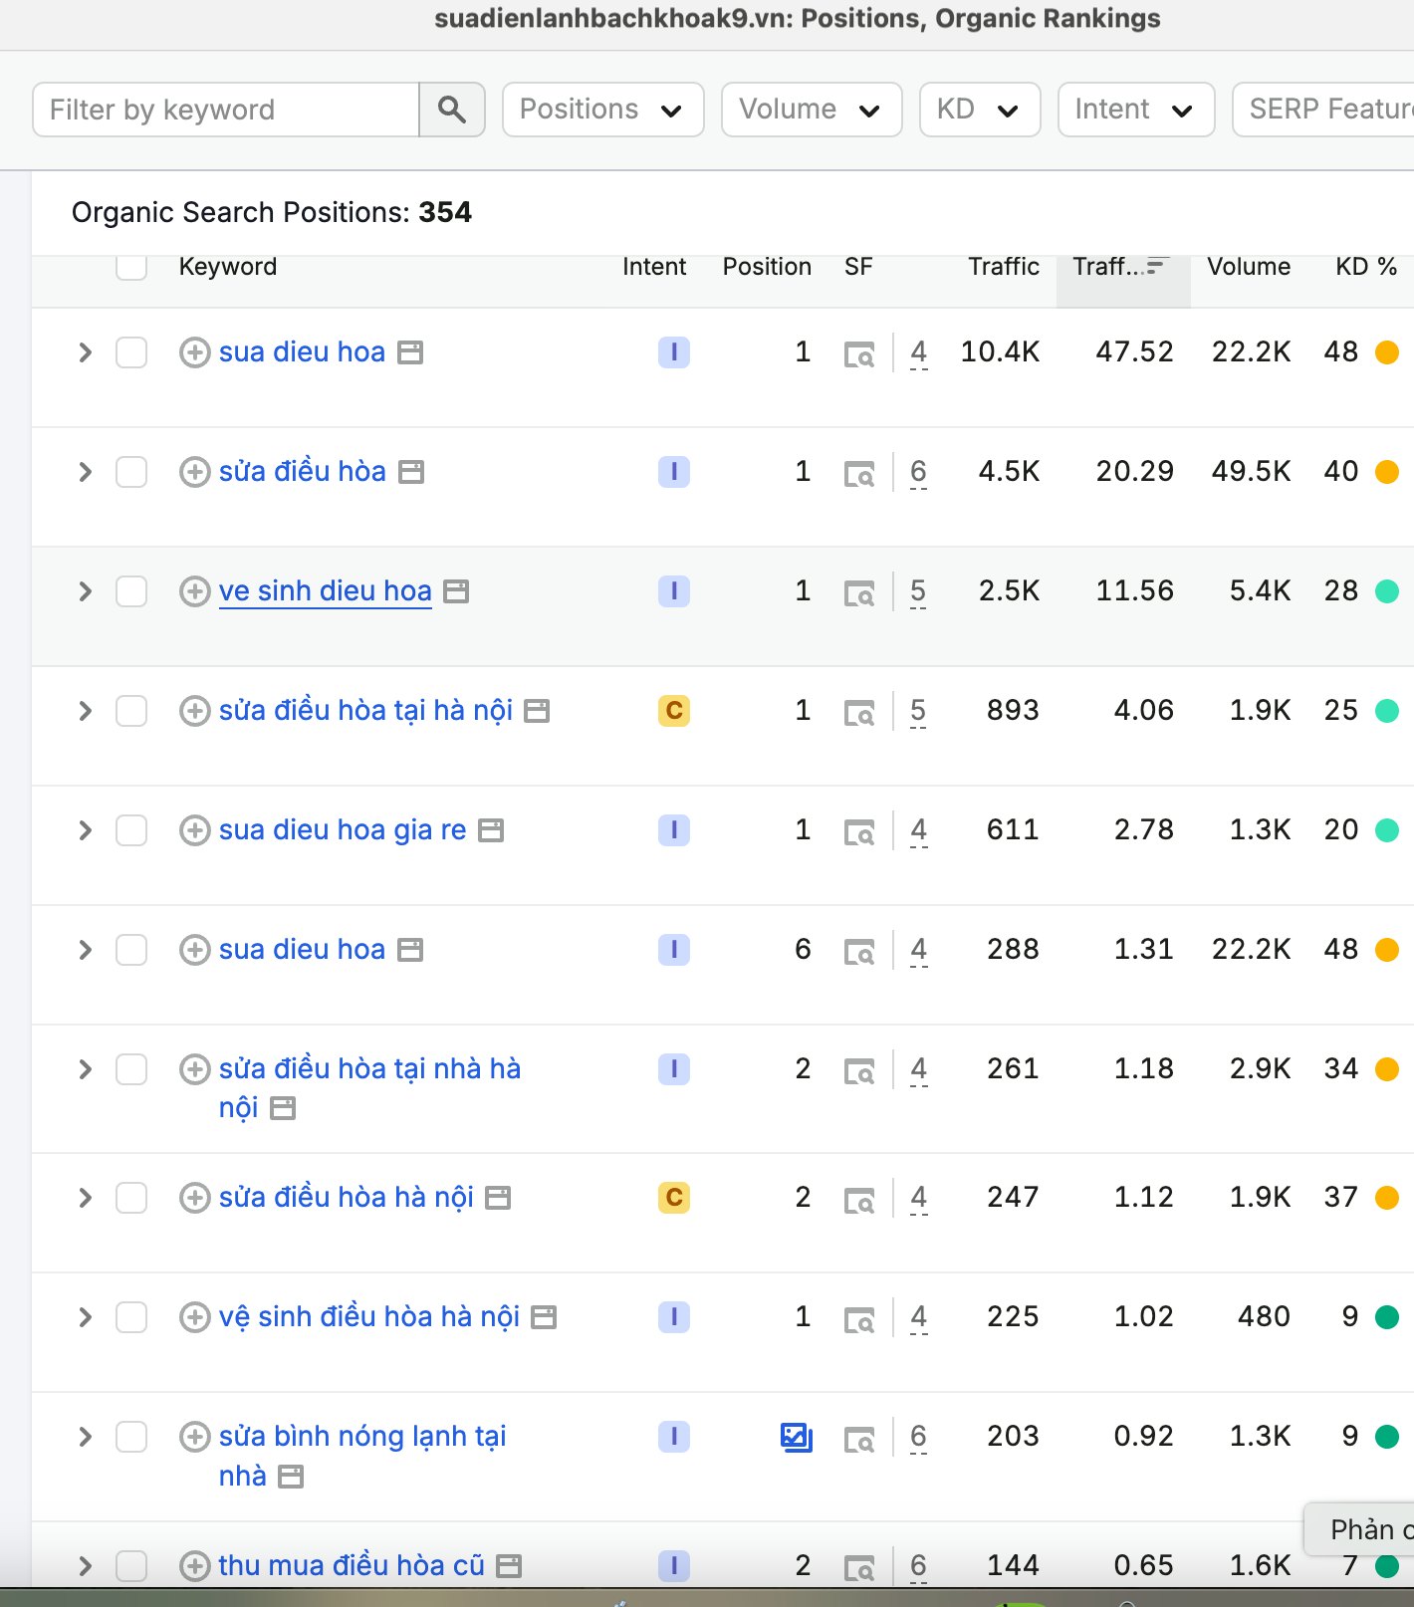The image size is (1414, 1607).
Task: Click the search magnifier button
Action: click(x=452, y=110)
